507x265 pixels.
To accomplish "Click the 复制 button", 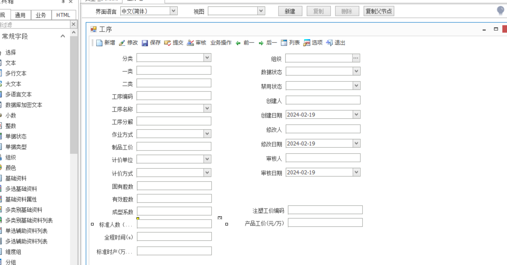I will (318, 11).
